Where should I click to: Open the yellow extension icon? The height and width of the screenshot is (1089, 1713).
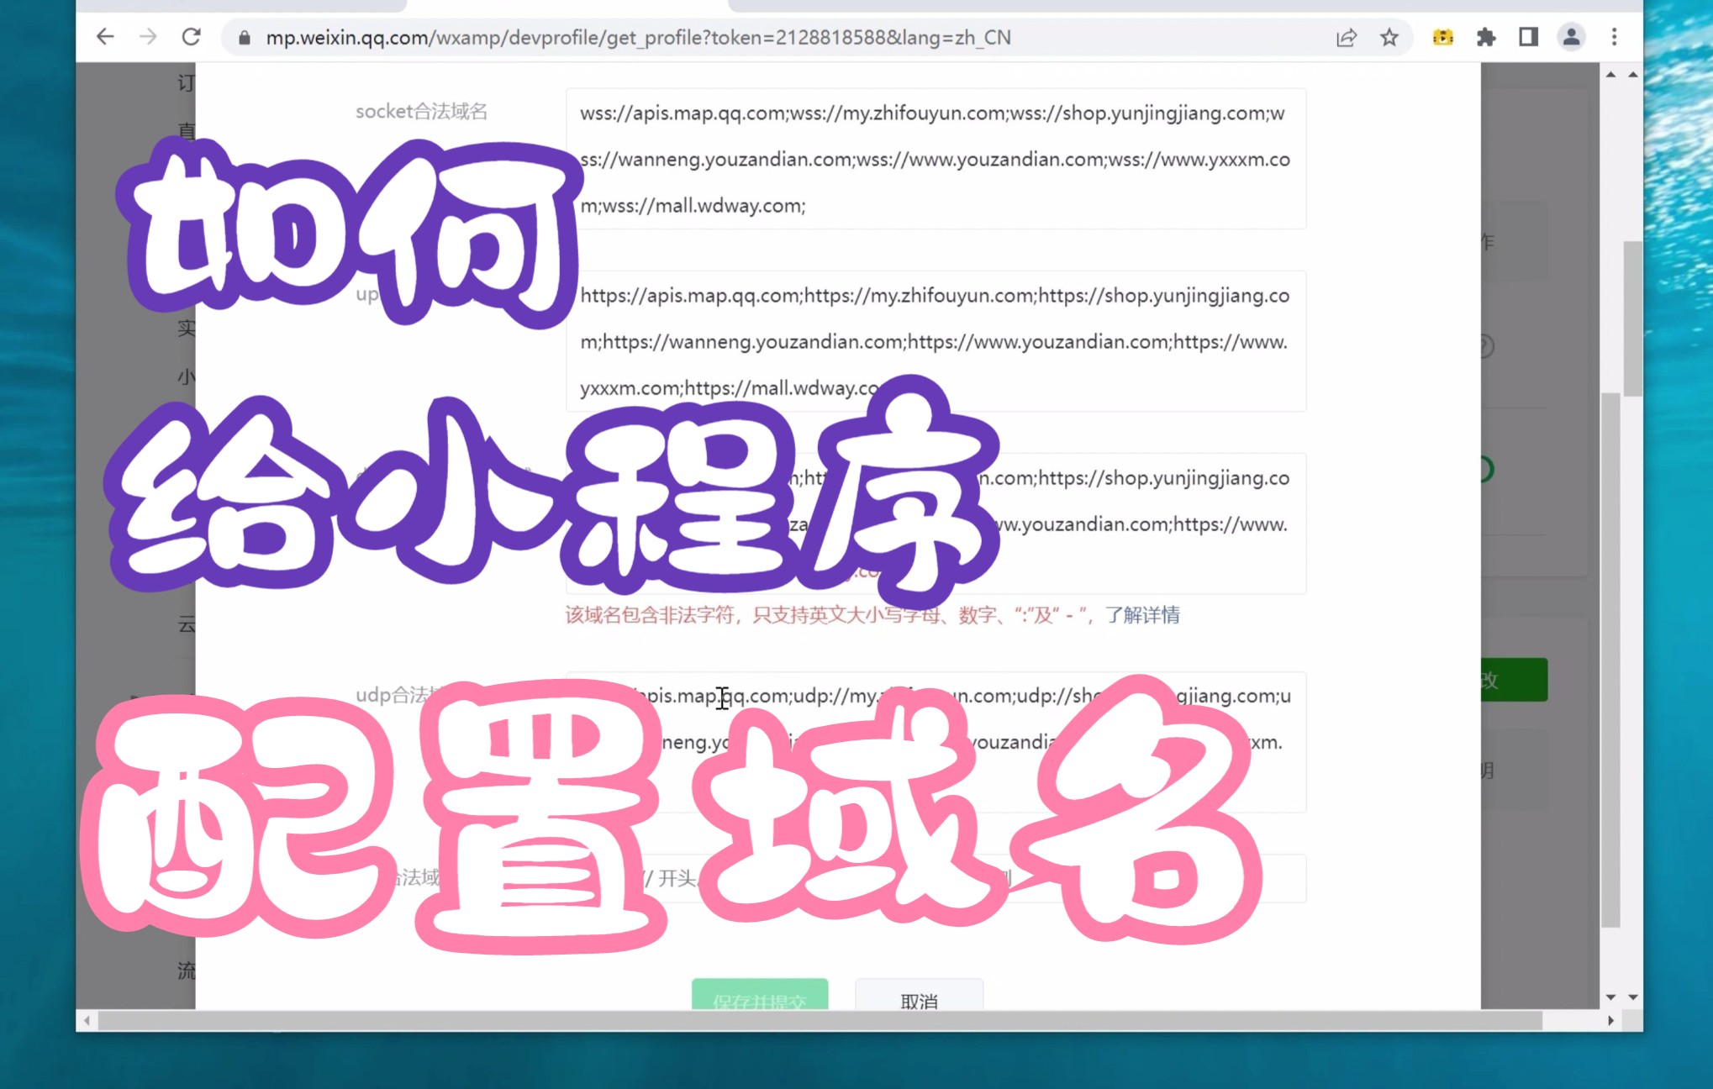point(1443,37)
